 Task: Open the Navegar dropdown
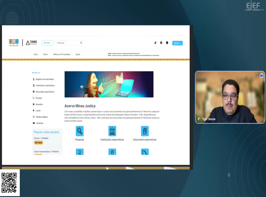[x=48, y=43]
